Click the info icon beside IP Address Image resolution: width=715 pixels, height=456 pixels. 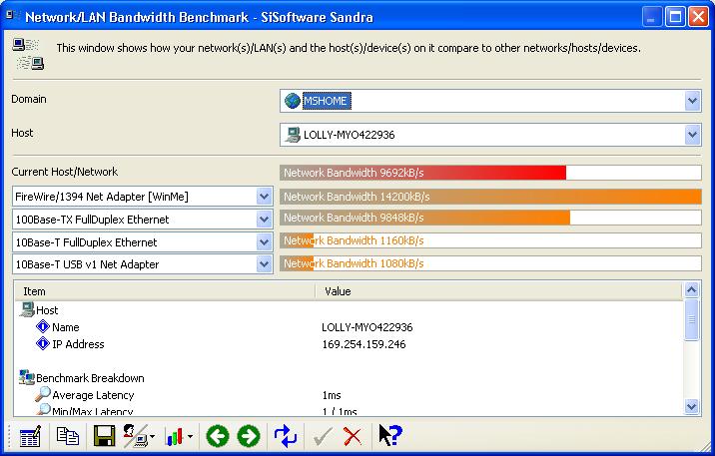[42, 343]
